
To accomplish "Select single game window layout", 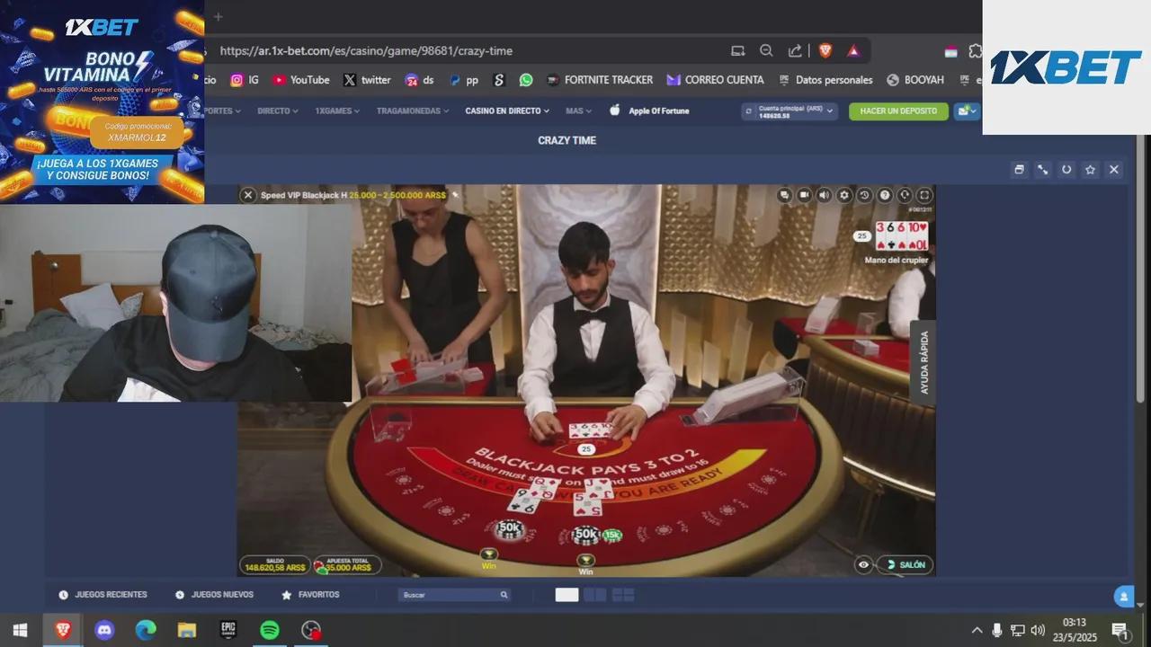I will tap(567, 595).
